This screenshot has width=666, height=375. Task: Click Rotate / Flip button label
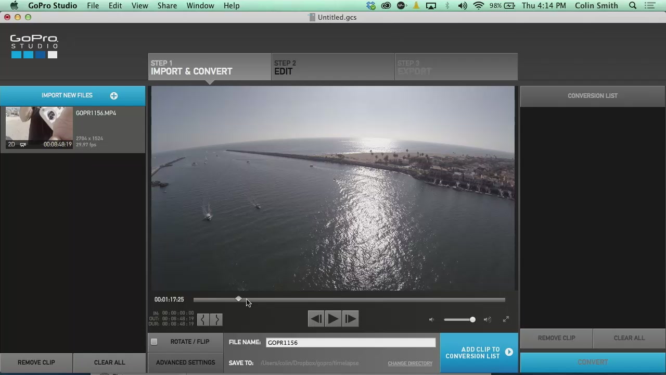click(x=190, y=342)
